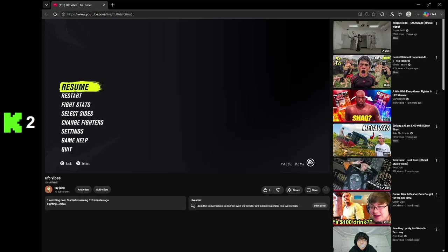This screenshot has width=448, height=252.
Task: Click the cross Select button prompt
Action: pyautogui.click(x=83, y=163)
